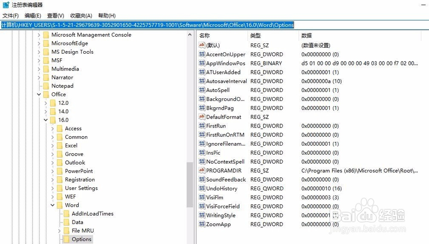Open the 文件(F) menu

pyautogui.click(x=11, y=15)
